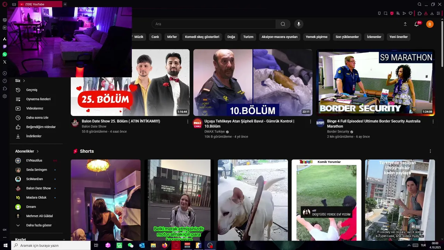Toggle the ad blocker shield icon
The image size is (444, 250).
(x=392, y=14)
